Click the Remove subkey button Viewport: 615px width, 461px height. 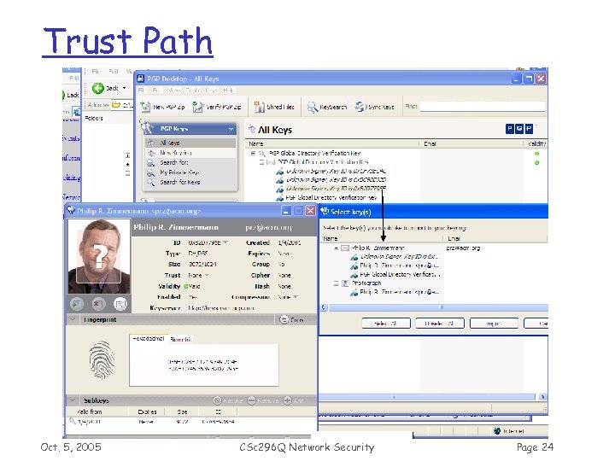click(263, 400)
